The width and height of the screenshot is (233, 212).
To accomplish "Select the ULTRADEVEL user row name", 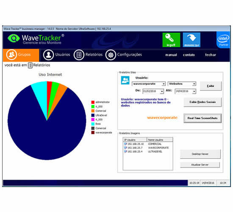I will 155,152.
